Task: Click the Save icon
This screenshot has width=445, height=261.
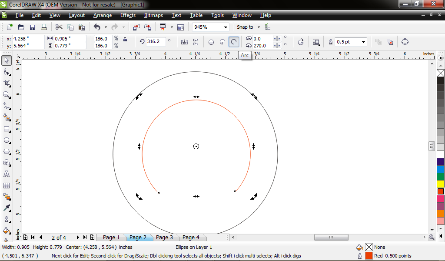Action: coord(32,27)
